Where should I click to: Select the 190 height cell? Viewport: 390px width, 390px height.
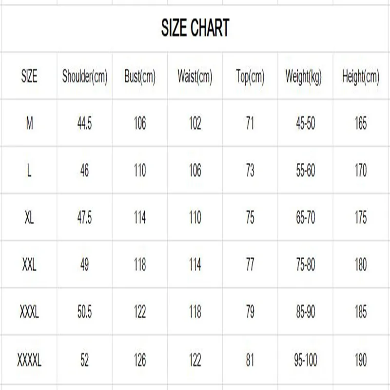tap(361, 360)
